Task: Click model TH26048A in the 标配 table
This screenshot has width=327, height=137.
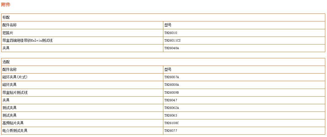Action: click(172, 48)
